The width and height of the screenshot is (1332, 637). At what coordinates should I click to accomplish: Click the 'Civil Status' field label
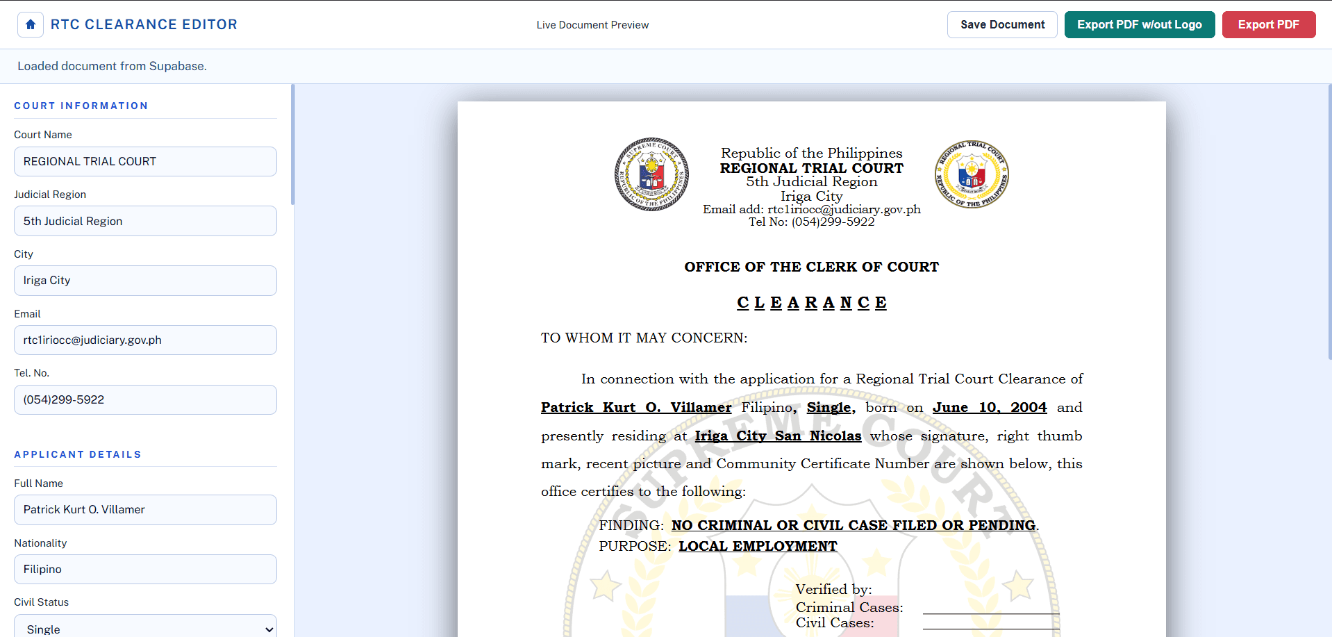tap(42, 602)
